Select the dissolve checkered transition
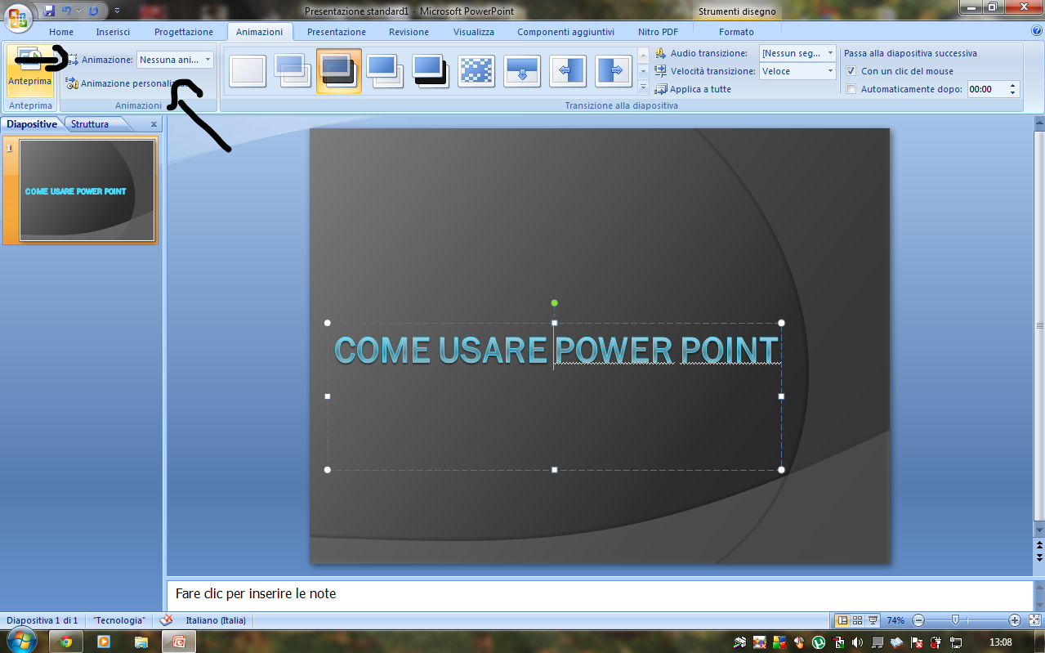Screen dimensions: 1045x653 click(476, 71)
